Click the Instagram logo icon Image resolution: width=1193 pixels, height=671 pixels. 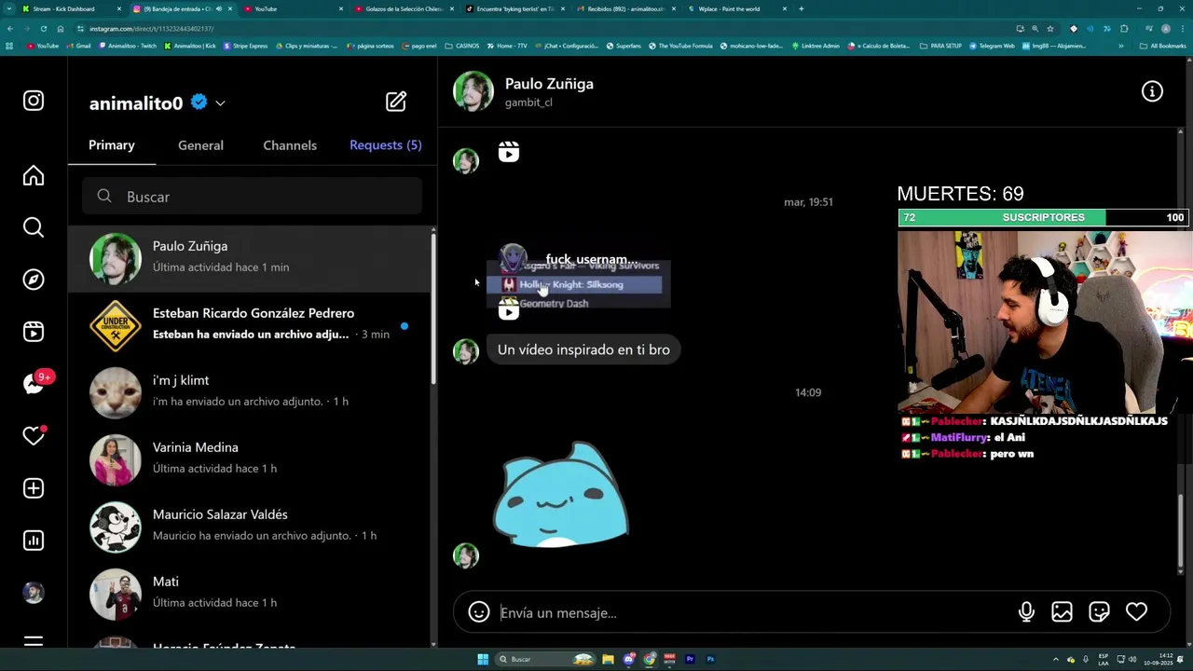(34, 101)
